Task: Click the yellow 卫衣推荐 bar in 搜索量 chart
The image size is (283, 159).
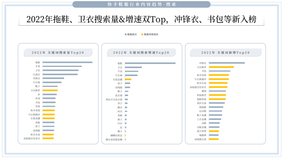Action: [x=50, y=90]
